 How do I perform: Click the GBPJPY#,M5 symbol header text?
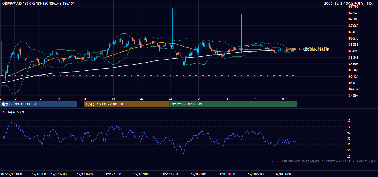(38, 3)
